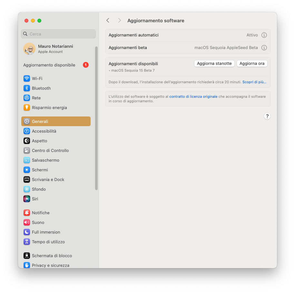This screenshot has height=292, width=295.
Task: Click the Risparmio energia bulb icon
Action: point(27,107)
